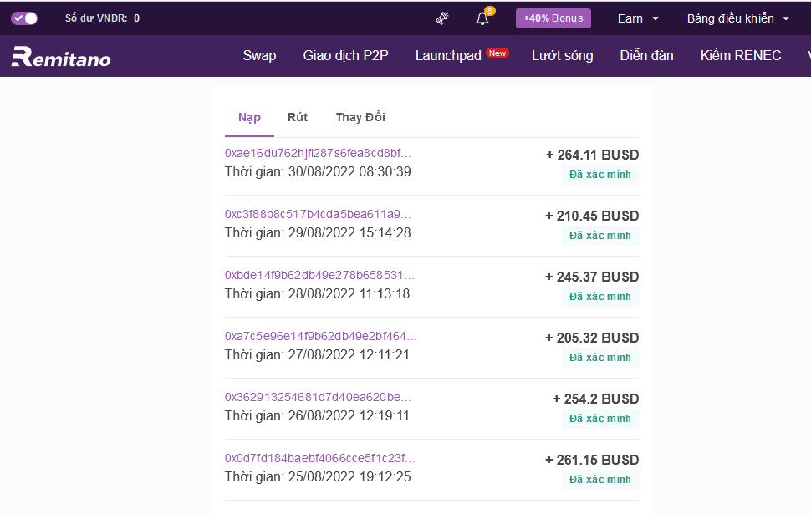Open Kiếm RENEC menu item
811x514 pixels.
(741, 55)
